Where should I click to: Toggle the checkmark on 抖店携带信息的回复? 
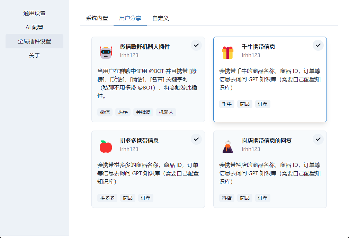pos(318,139)
